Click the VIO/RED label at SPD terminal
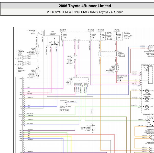Viewport: 154px width, 153px height. tap(30, 94)
